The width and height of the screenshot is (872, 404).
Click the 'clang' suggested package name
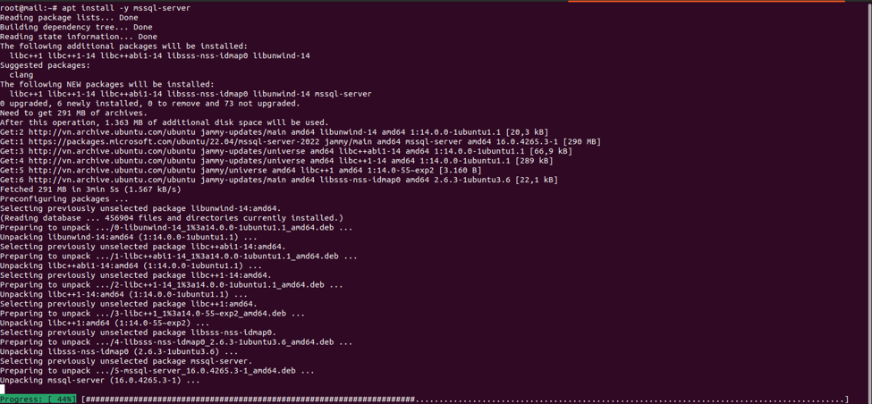(21, 74)
